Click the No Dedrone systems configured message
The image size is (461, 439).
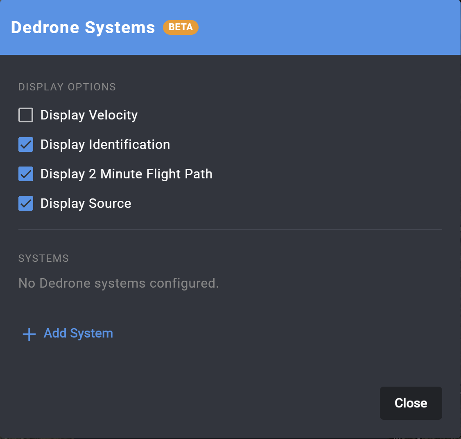(x=118, y=283)
